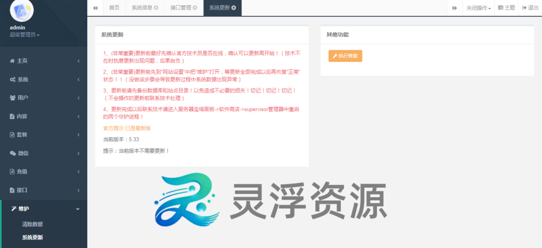Click the file icon beside 充值
The width and height of the screenshot is (542, 248).
point(12,172)
